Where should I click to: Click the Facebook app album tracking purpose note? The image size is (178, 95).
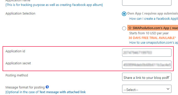click(54, 5)
